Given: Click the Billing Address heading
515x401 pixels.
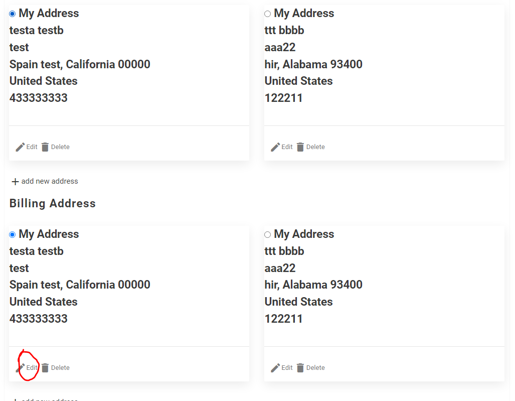Looking at the screenshot, I should tap(52, 203).
